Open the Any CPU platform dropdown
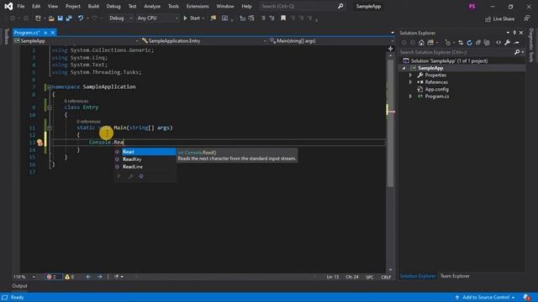This screenshot has width=538, height=302. click(157, 18)
